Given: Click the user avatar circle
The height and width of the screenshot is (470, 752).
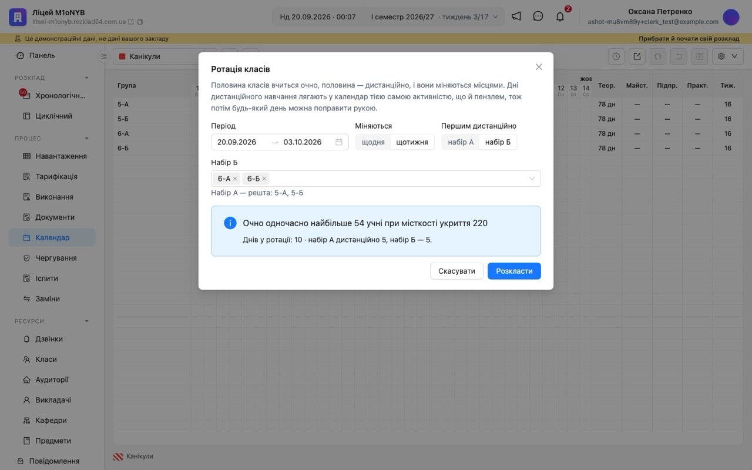Looking at the screenshot, I should 731,17.
